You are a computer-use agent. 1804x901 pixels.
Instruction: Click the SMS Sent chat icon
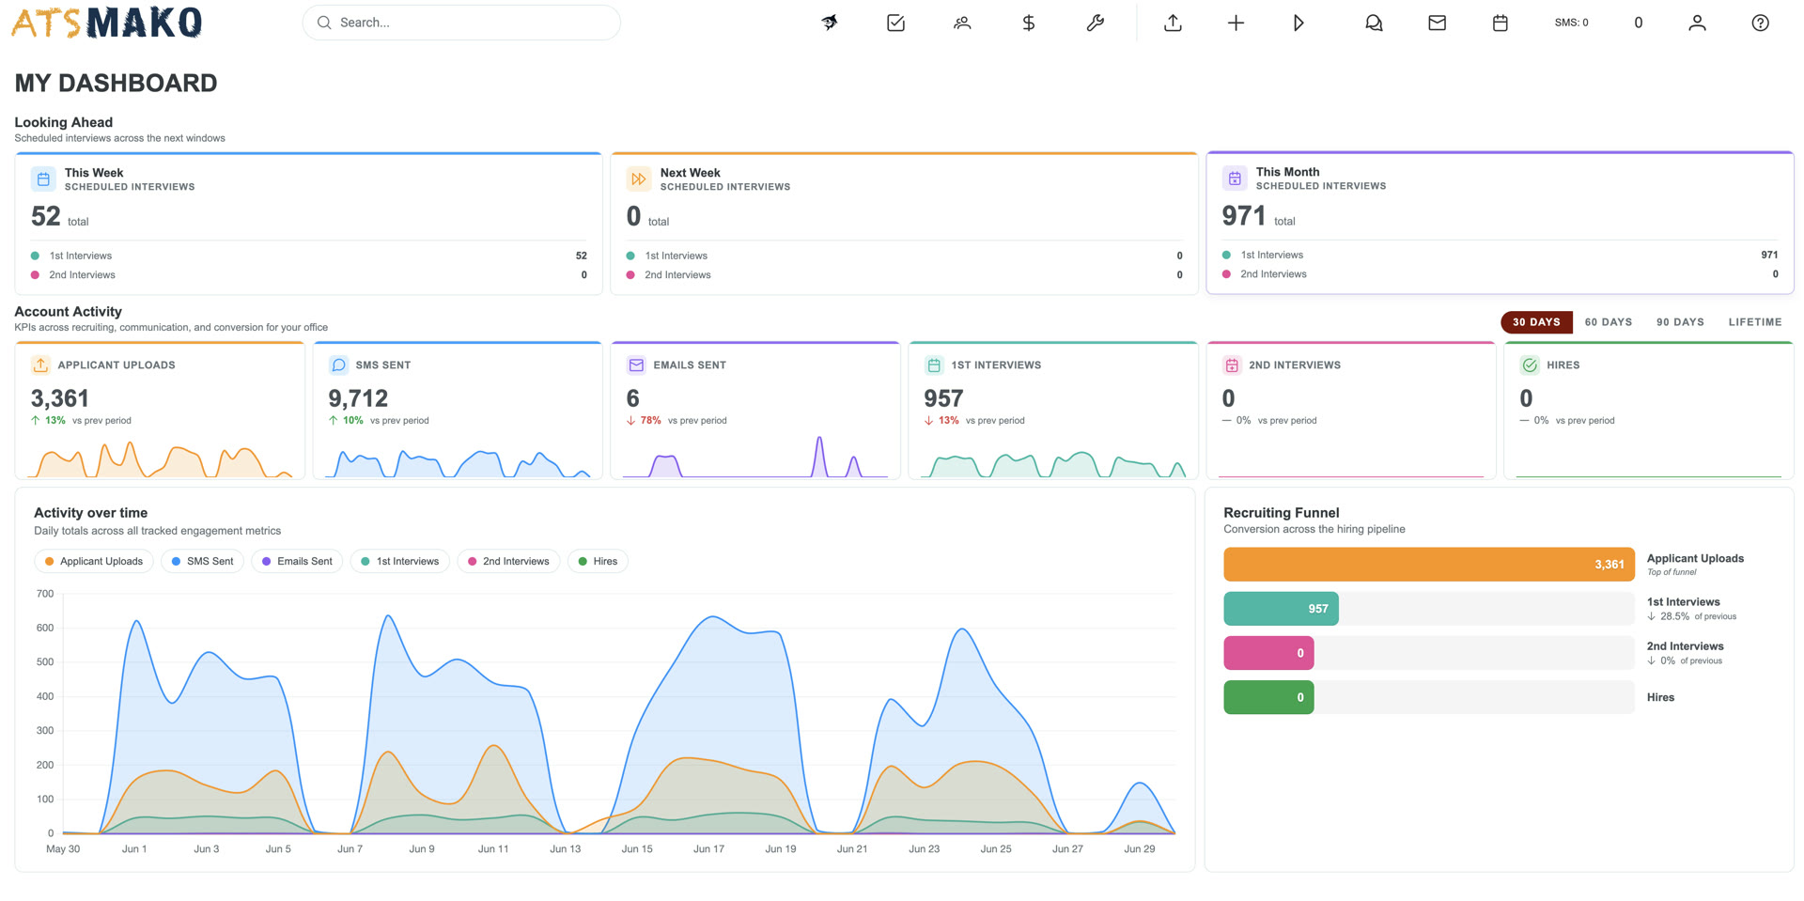[x=338, y=365]
